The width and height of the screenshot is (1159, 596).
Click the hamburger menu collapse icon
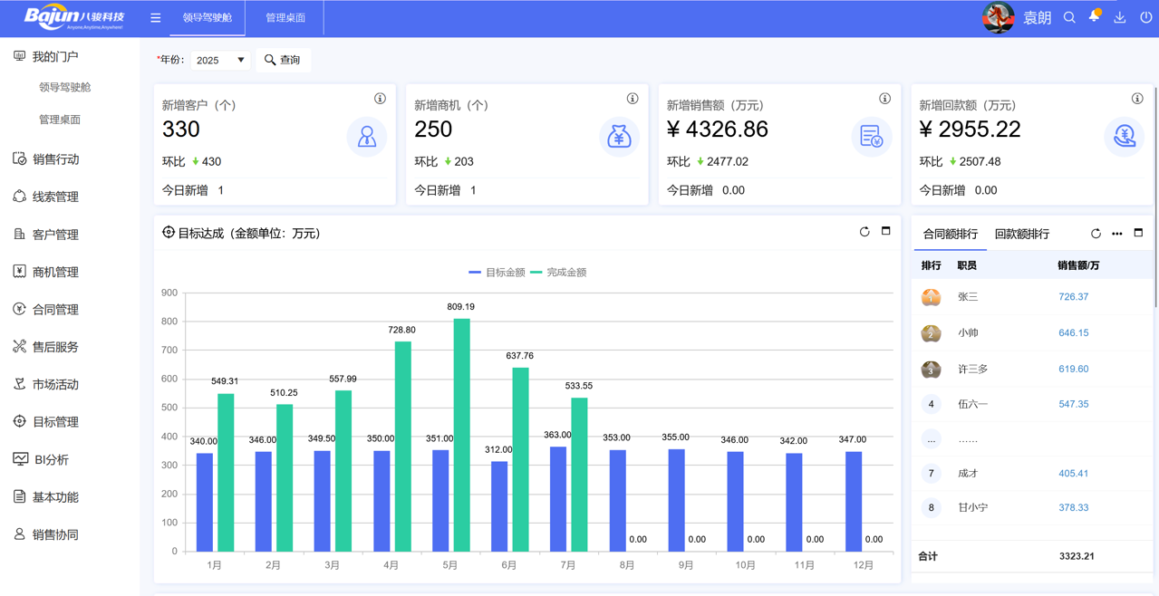[156, 18]
